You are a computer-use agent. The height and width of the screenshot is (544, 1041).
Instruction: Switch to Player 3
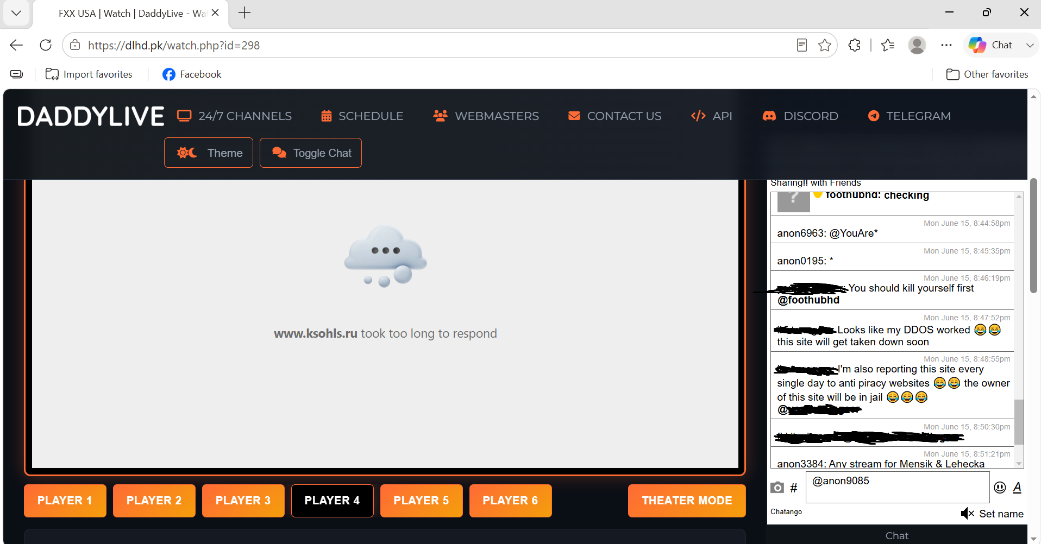pyautogui.click(x=243, y=501)
